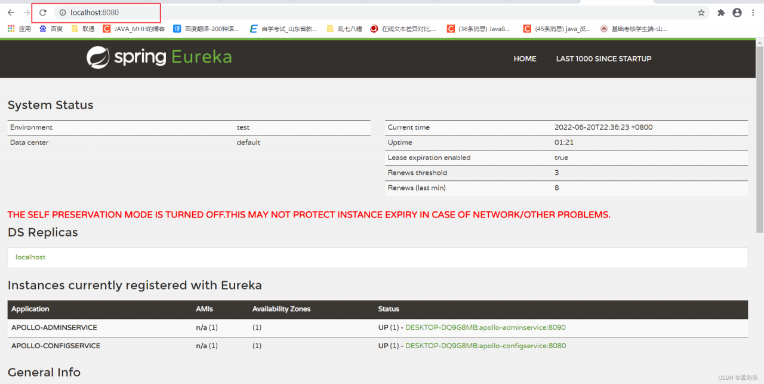
Task: Open the Chrome three-dot menu
Action: click(x=753, y=13)
